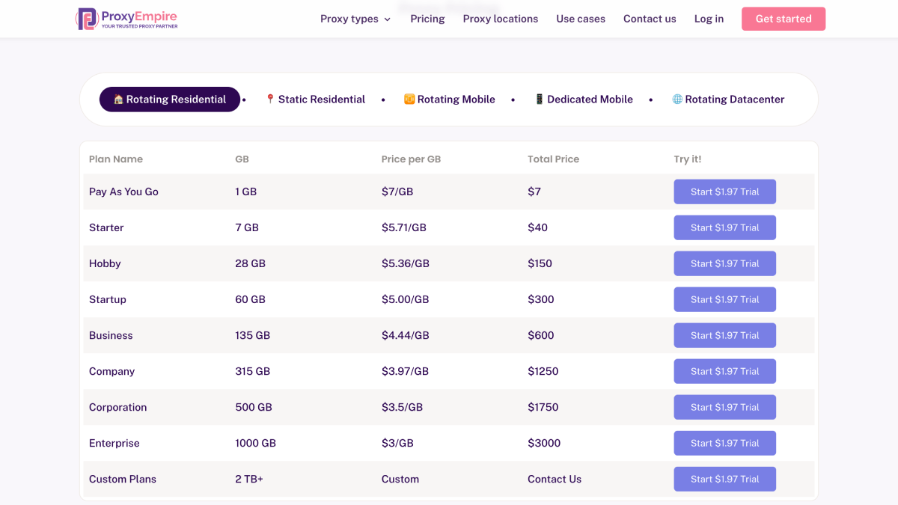
Task: Click the signal icon beside Rotating Mobile
Action: click(409, 100)
